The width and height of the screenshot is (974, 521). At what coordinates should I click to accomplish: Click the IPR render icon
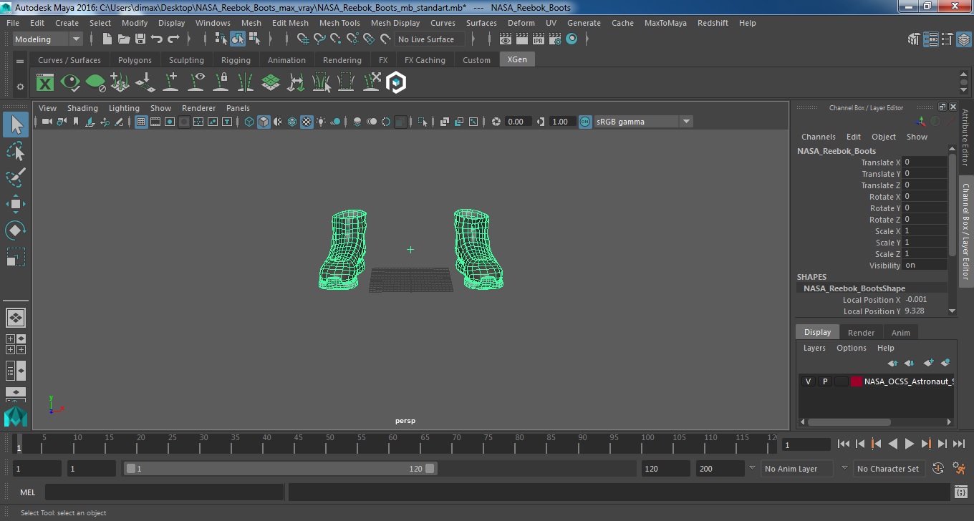click(539, 39)
